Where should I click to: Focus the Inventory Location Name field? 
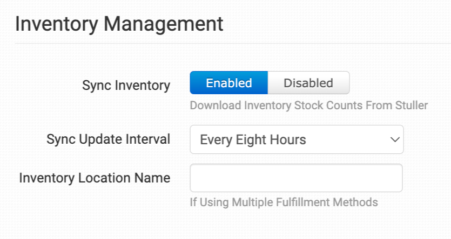tap(296, 178)
